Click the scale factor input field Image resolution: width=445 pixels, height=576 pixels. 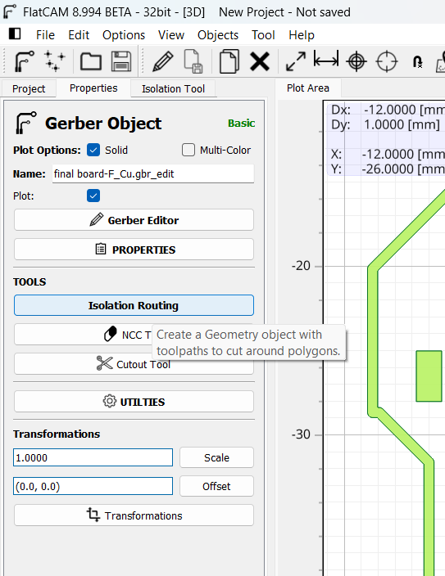click(93, 457)
